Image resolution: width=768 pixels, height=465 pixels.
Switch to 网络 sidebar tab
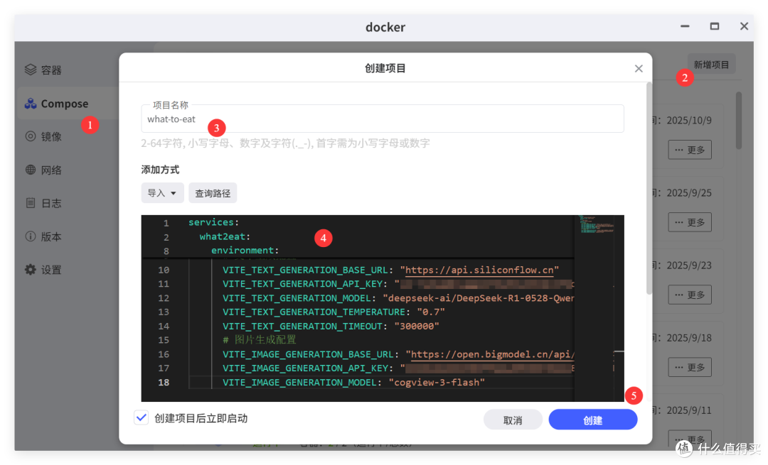point(68,170)
